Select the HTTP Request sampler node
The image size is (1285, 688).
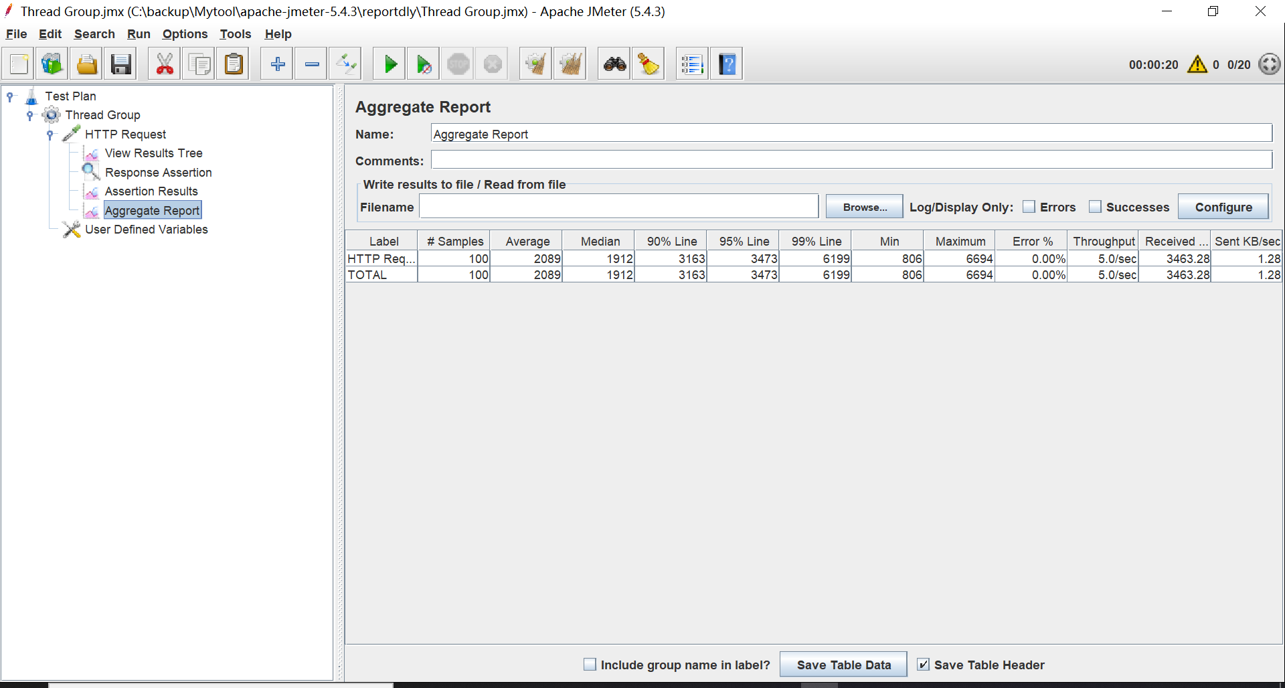click(125, 135)
